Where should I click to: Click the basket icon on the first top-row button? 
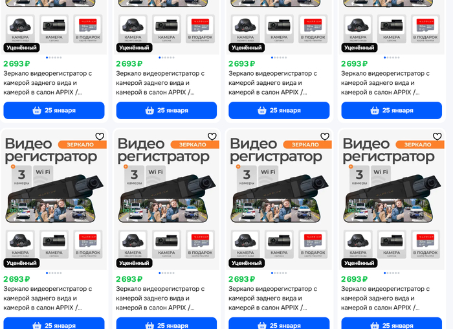(x=37, y=111)
